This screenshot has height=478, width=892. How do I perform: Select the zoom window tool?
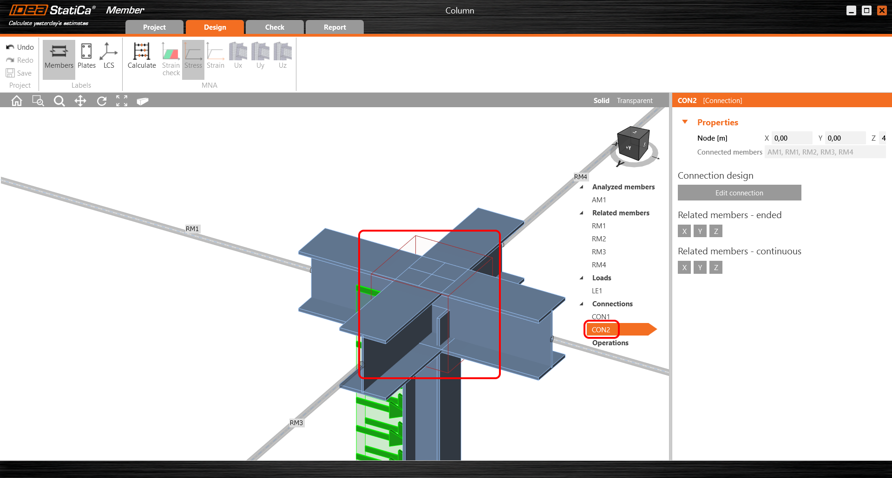click(x=38, y=101)
